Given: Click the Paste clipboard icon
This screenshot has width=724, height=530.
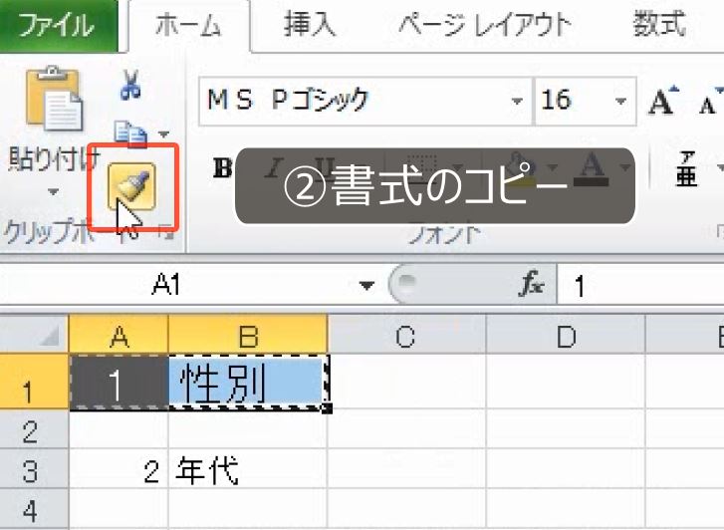Looking at the screenshot, I should pyautogui.click(x=54, y=99).
